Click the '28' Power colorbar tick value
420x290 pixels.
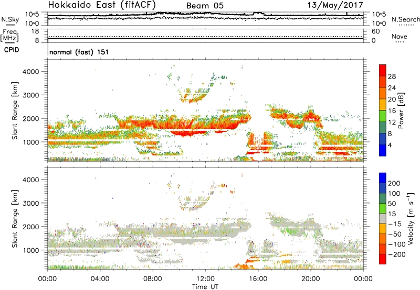pyautogui.click(x=392, y=76)
